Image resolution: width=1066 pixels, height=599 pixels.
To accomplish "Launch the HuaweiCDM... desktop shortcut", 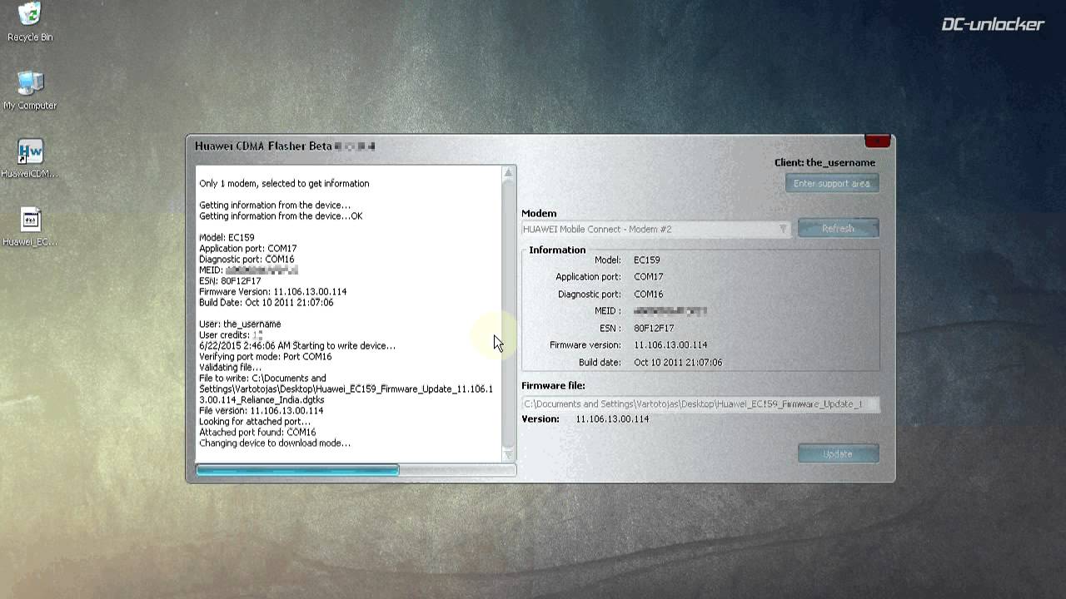I will point(30,159).
